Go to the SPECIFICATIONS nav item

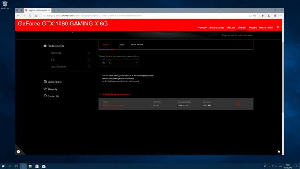coord(216,28)
